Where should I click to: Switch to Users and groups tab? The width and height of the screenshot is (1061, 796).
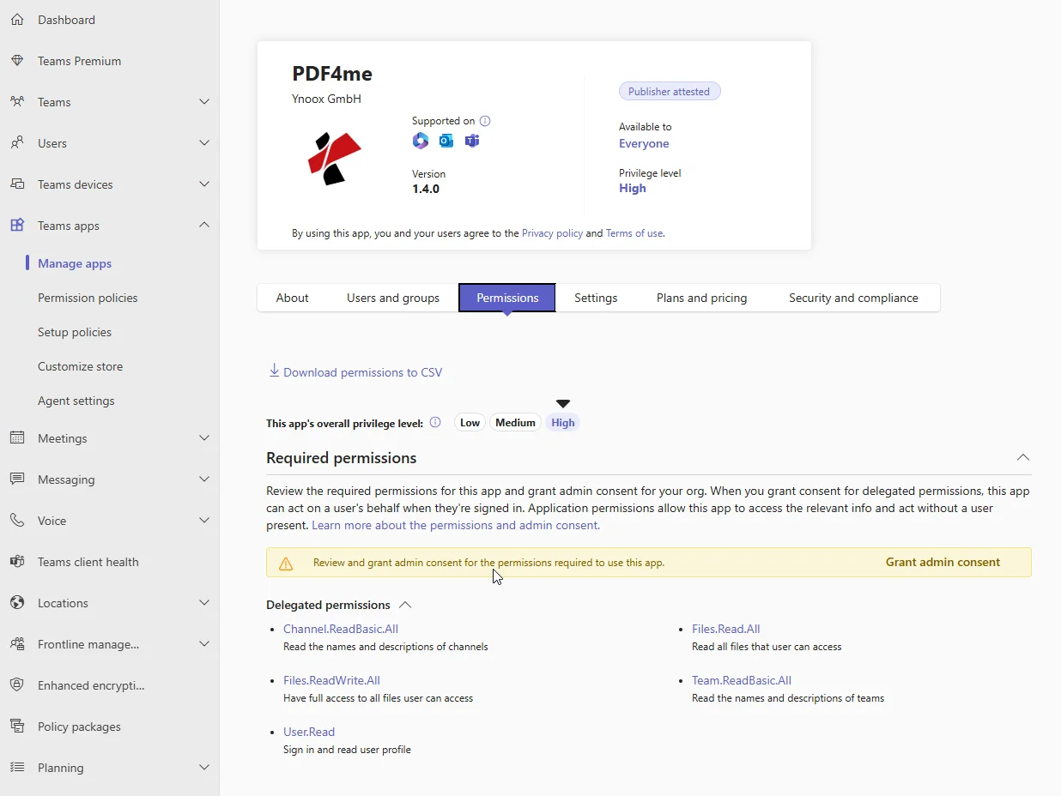click(x=393, y=298)
